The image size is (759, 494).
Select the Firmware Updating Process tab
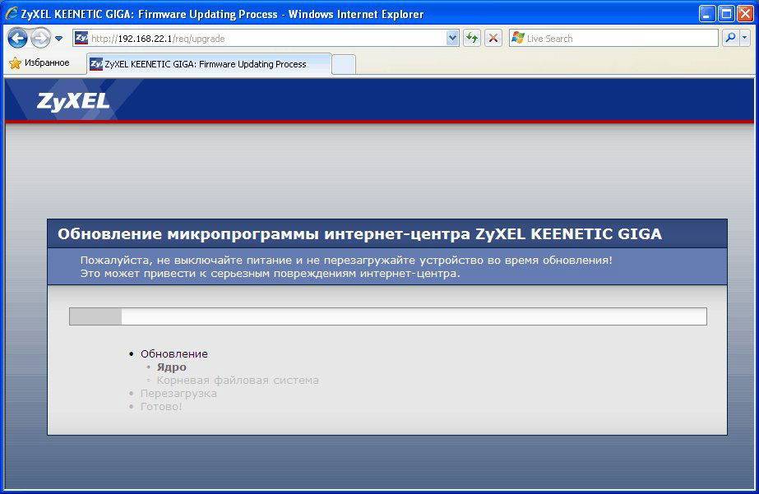(206, 64)
